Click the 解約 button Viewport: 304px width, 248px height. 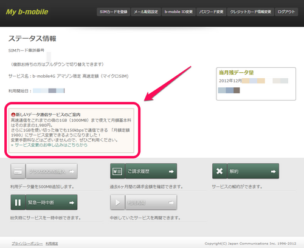tap(253, 172)
